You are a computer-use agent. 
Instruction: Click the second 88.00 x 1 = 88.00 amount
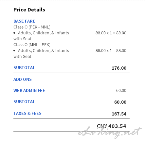pos(111,51)
